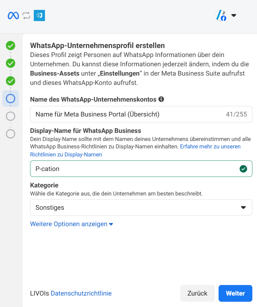Viewport: 257px width, 307px height.
Task: Click the profile avatar in the top right
Action: coord(221,15)
